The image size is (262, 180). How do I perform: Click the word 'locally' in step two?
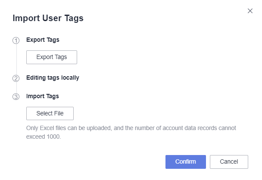70,78
